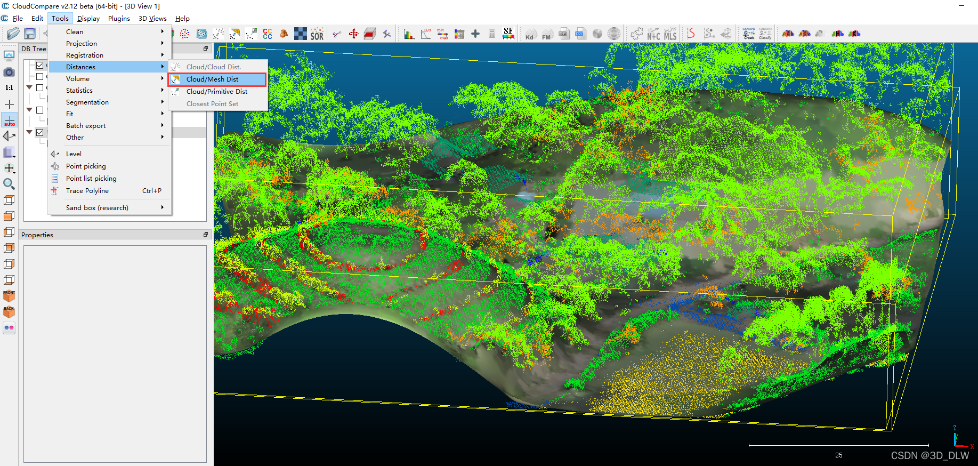Set the FRONT view cube
The image size is (978, 466).
(9, 296)
